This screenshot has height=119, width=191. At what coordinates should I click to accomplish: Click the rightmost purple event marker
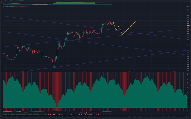174,71
